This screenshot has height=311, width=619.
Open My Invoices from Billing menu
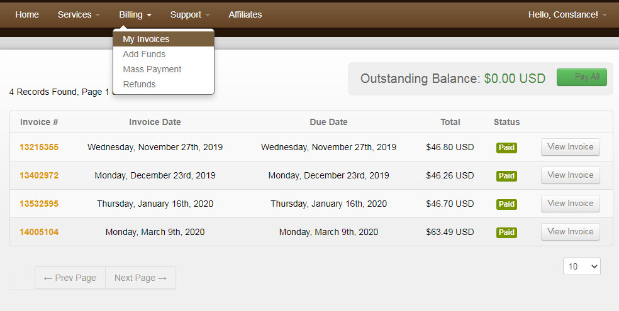146,39
